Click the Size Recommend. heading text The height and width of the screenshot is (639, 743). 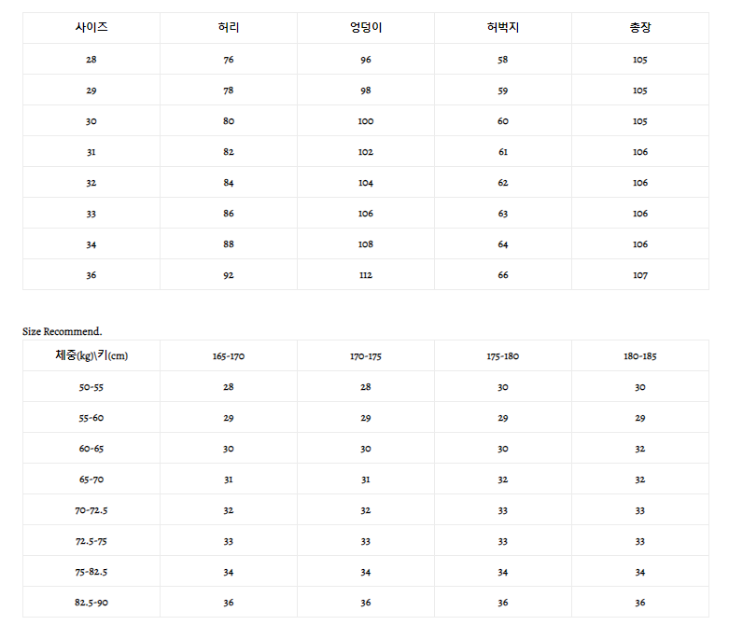click(x=63, y=331)
